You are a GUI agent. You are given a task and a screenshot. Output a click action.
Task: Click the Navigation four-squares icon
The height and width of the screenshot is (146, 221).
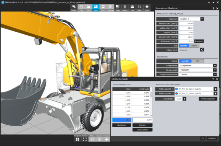pyautogui.click(x=78, y=139)
